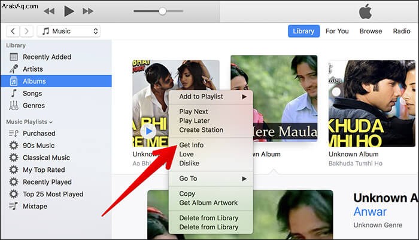Open the Mixtape playlist
419x240 pixels.
(x=56, y=207)
